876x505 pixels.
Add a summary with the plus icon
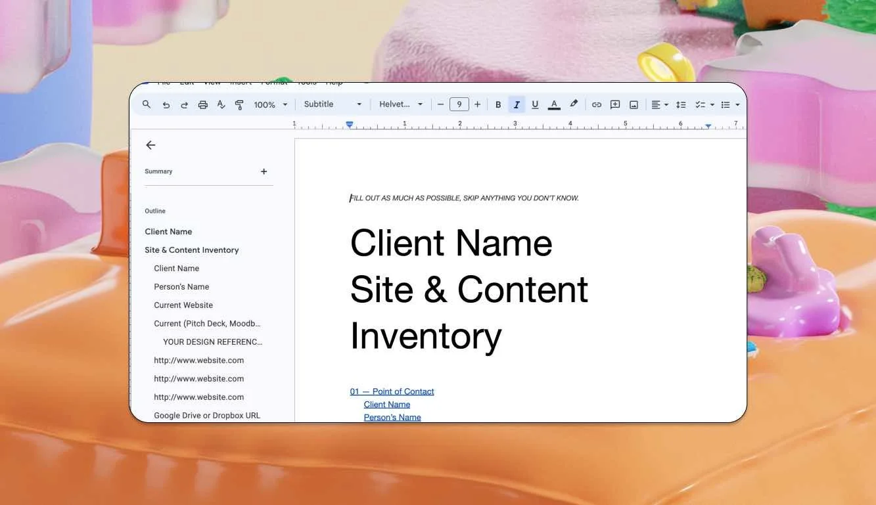coord(264,171)
